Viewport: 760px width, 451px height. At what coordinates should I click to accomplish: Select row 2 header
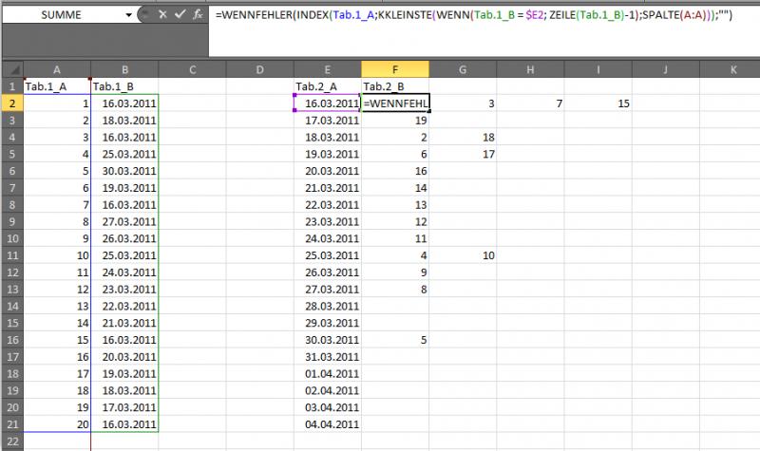click(10, 103)
